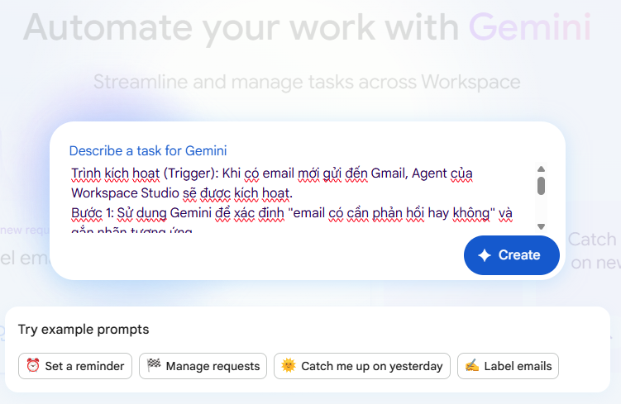Click the scroll down arrow in task box
Viewport: 621px width, 404px height.
click(x=541, y=226)
